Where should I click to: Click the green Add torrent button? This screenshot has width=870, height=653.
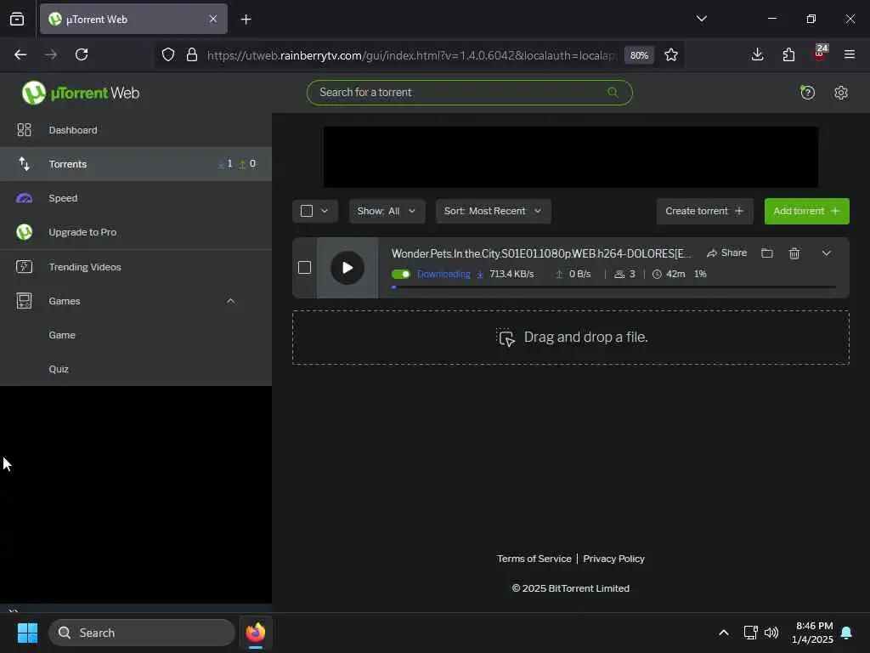pyautogui.click(x=806, y=211)
